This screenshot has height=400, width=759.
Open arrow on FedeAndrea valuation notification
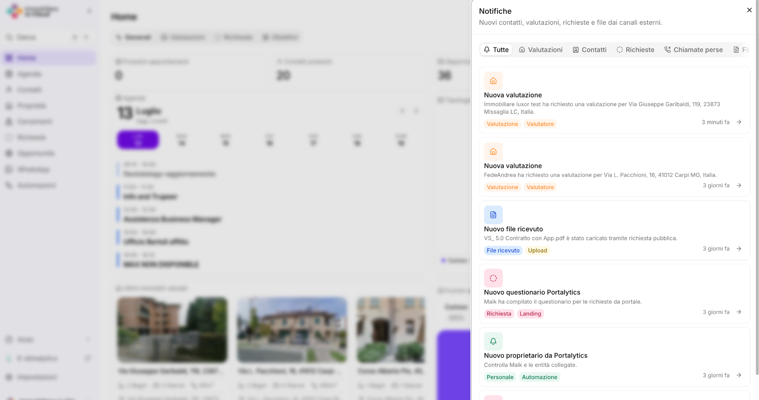(739, 185)
